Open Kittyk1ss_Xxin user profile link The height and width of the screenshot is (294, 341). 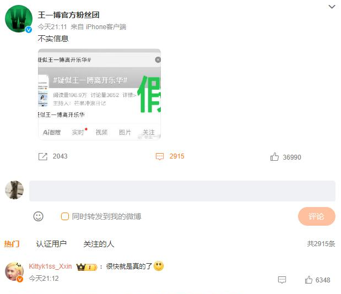click(x=50, y=266)
